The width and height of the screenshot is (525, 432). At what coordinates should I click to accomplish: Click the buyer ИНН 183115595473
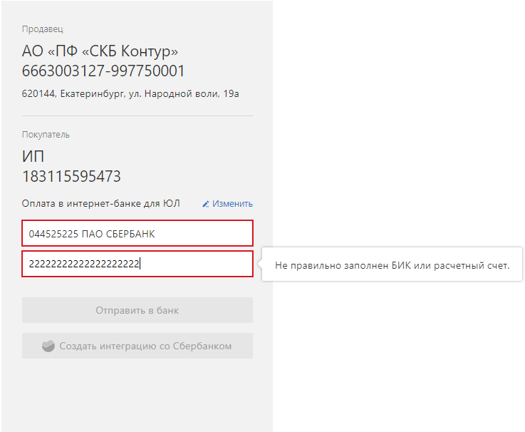tap(71, 176)
